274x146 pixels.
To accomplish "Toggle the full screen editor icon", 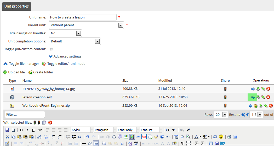I will click(x=235, y=137).
